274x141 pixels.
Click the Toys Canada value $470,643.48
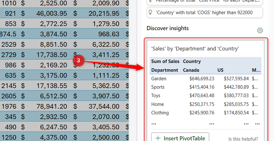(202, 96)
